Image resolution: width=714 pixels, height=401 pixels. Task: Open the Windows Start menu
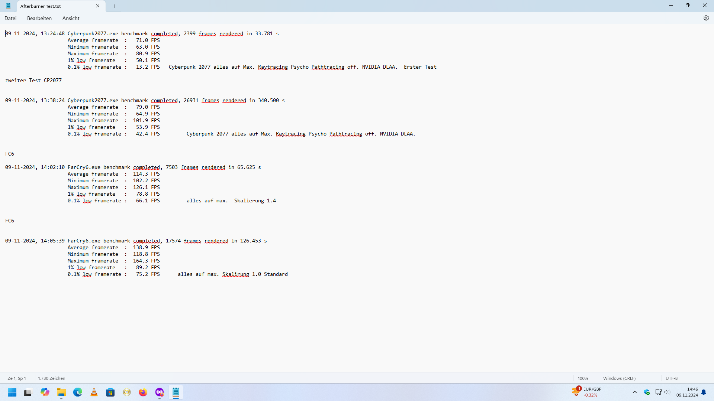coord(12,392)
